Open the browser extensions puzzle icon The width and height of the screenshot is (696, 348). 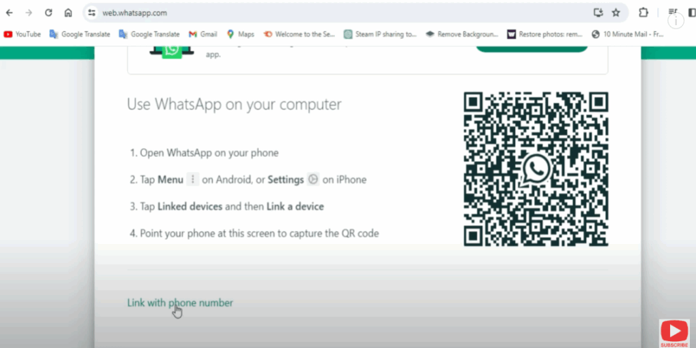click(643, 13)
